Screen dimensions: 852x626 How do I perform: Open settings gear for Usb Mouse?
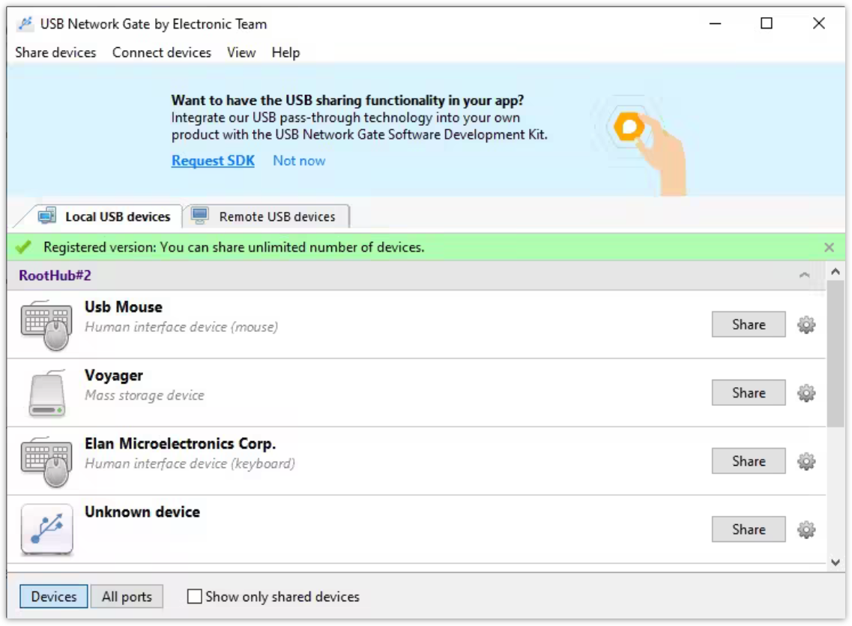806,325
